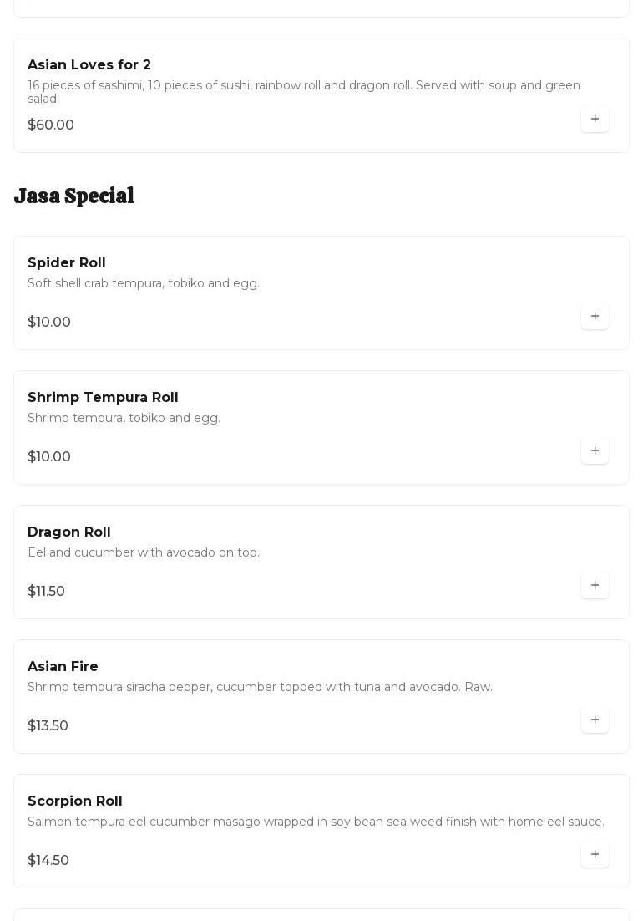Add Shrimp Tempura Roll using plus icon
The height and width of the screenshot is (921, 643).
(595, 451)
